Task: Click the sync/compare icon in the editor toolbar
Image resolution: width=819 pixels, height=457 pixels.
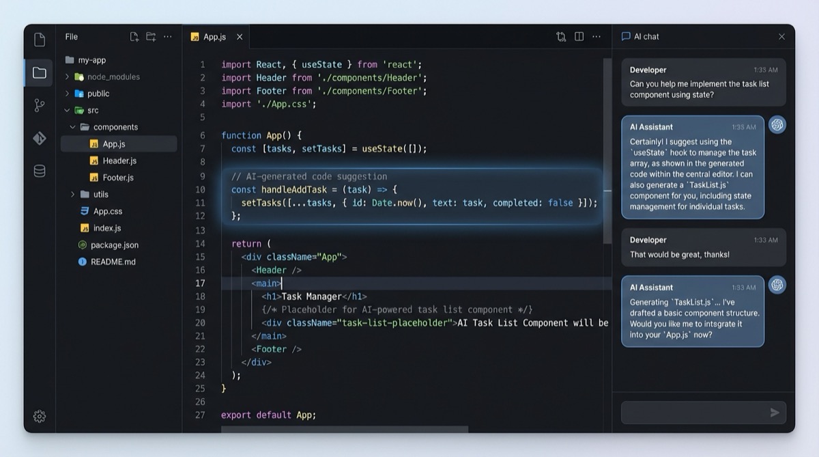Action: 560,36
